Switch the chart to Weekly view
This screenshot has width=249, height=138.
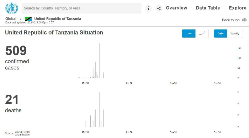[x=235, y=33]
